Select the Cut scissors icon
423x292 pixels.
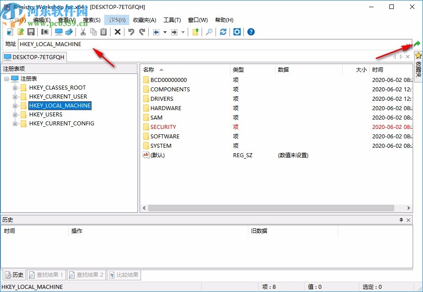(83, 32)
